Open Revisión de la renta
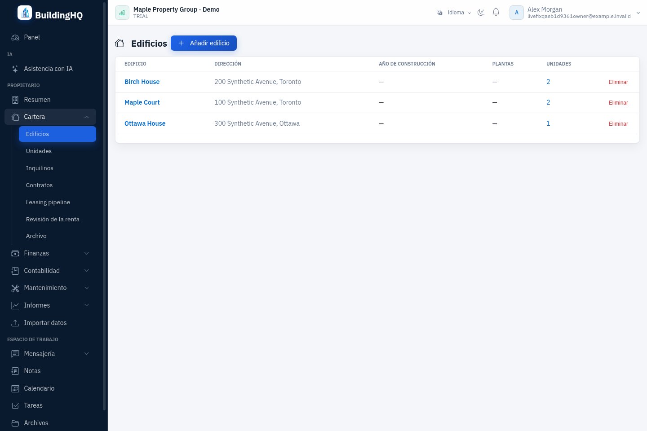 point(58,220)
